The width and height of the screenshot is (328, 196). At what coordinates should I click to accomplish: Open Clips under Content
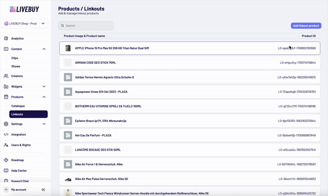[15, 59]
